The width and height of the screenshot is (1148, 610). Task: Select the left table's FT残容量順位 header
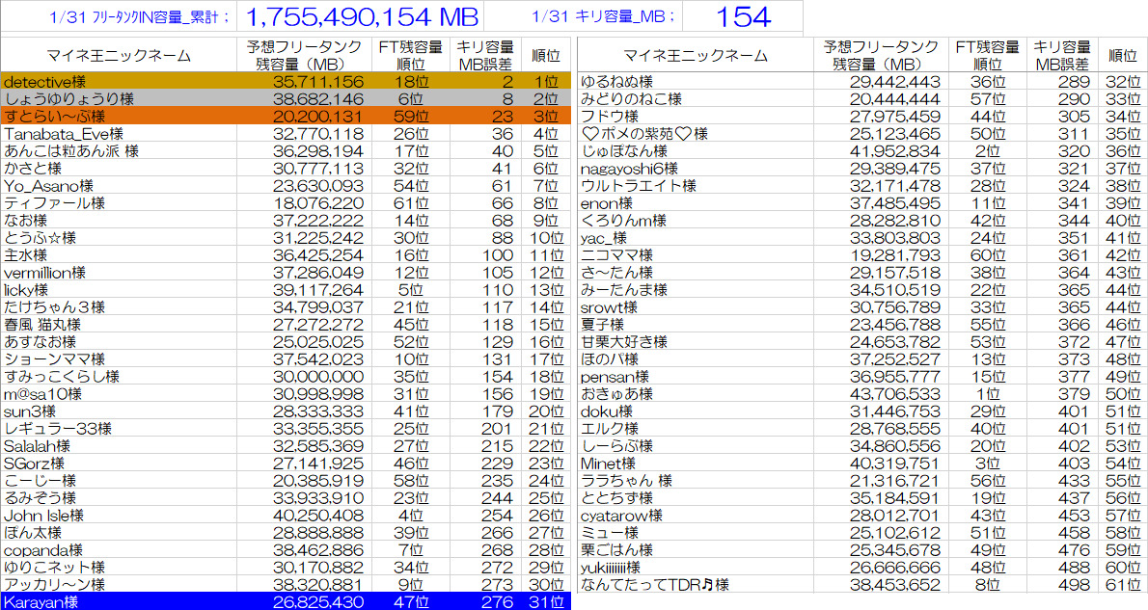point(409,55)
